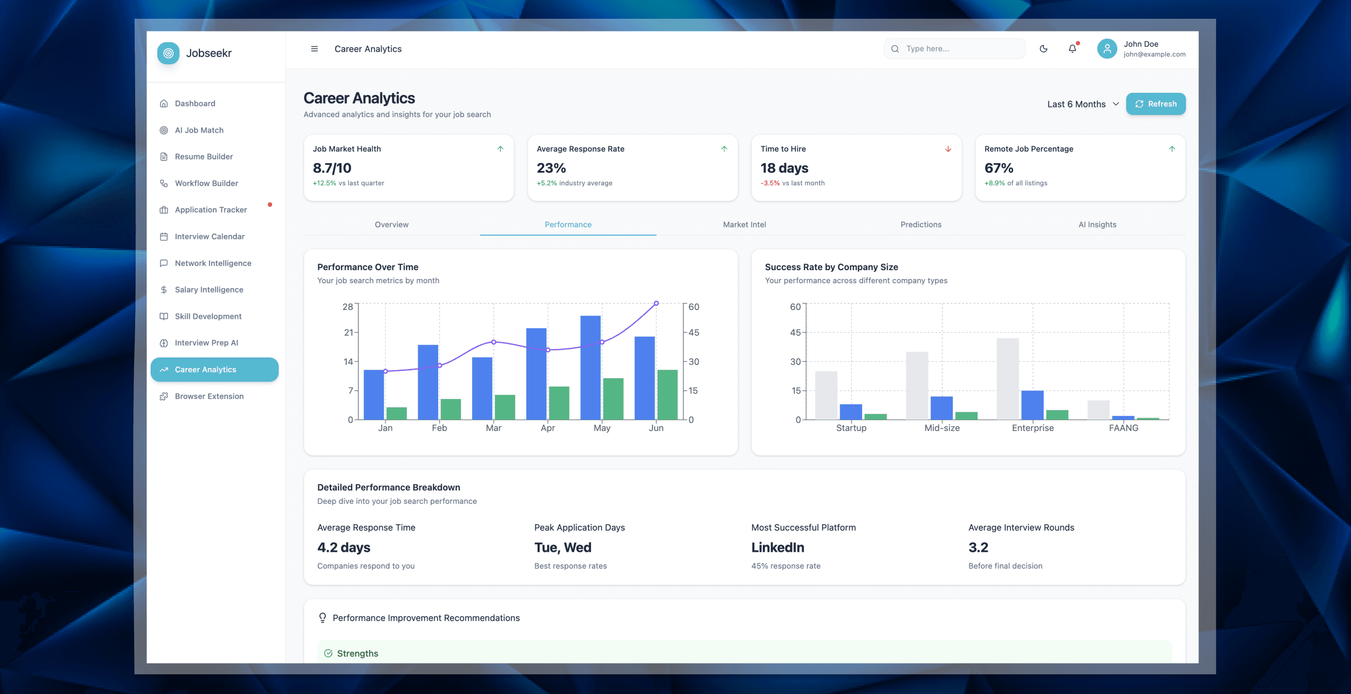Open Application Tracker in sidebar

(x=210, y=210)
